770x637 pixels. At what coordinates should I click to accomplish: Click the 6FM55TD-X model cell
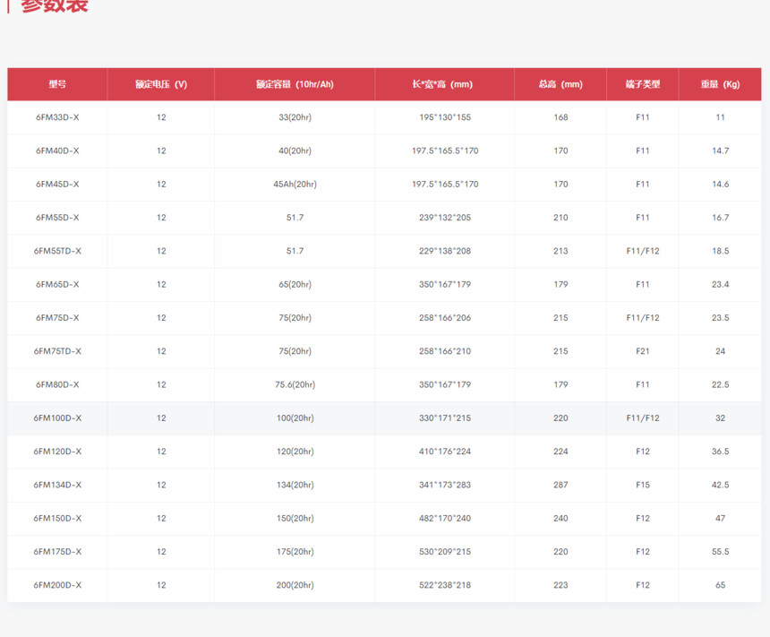(x=57, y=251)
